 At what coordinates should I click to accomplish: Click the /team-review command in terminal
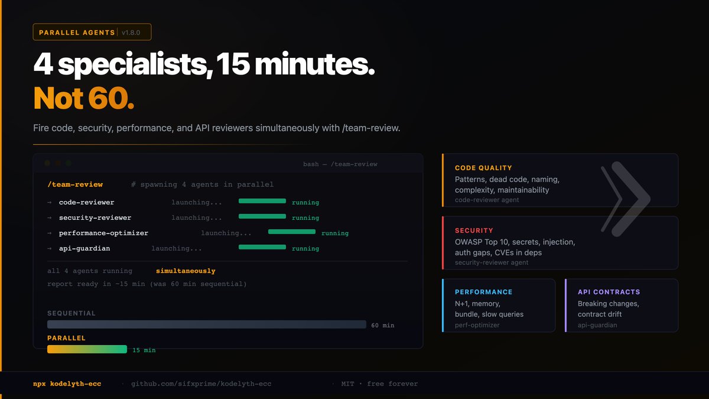pyautogui.click(x=75, y=184)
